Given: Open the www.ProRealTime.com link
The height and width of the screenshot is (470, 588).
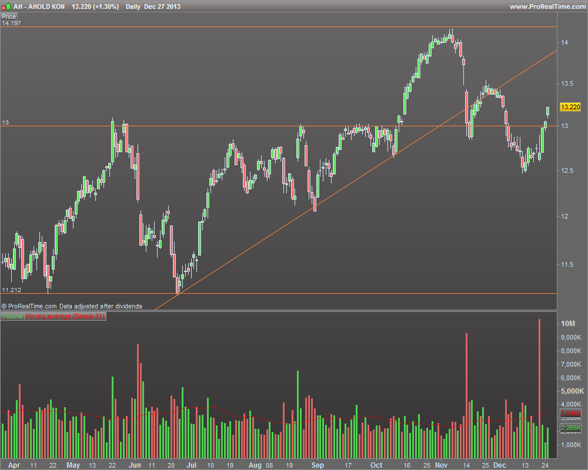Looking at the screenshot, I should point(547,6).
